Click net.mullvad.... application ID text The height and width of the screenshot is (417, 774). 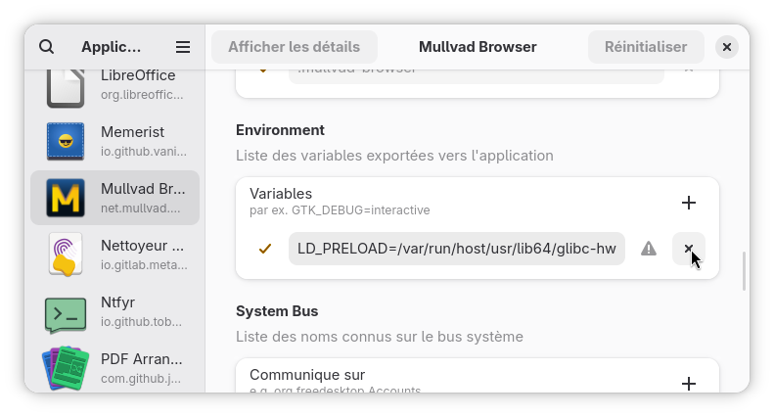click(x=141, y=208)
